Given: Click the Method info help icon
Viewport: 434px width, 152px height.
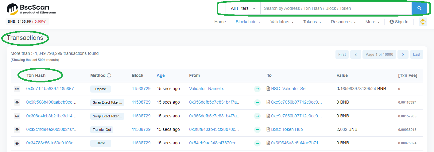Looking at the screenshot, I should 109,75.
